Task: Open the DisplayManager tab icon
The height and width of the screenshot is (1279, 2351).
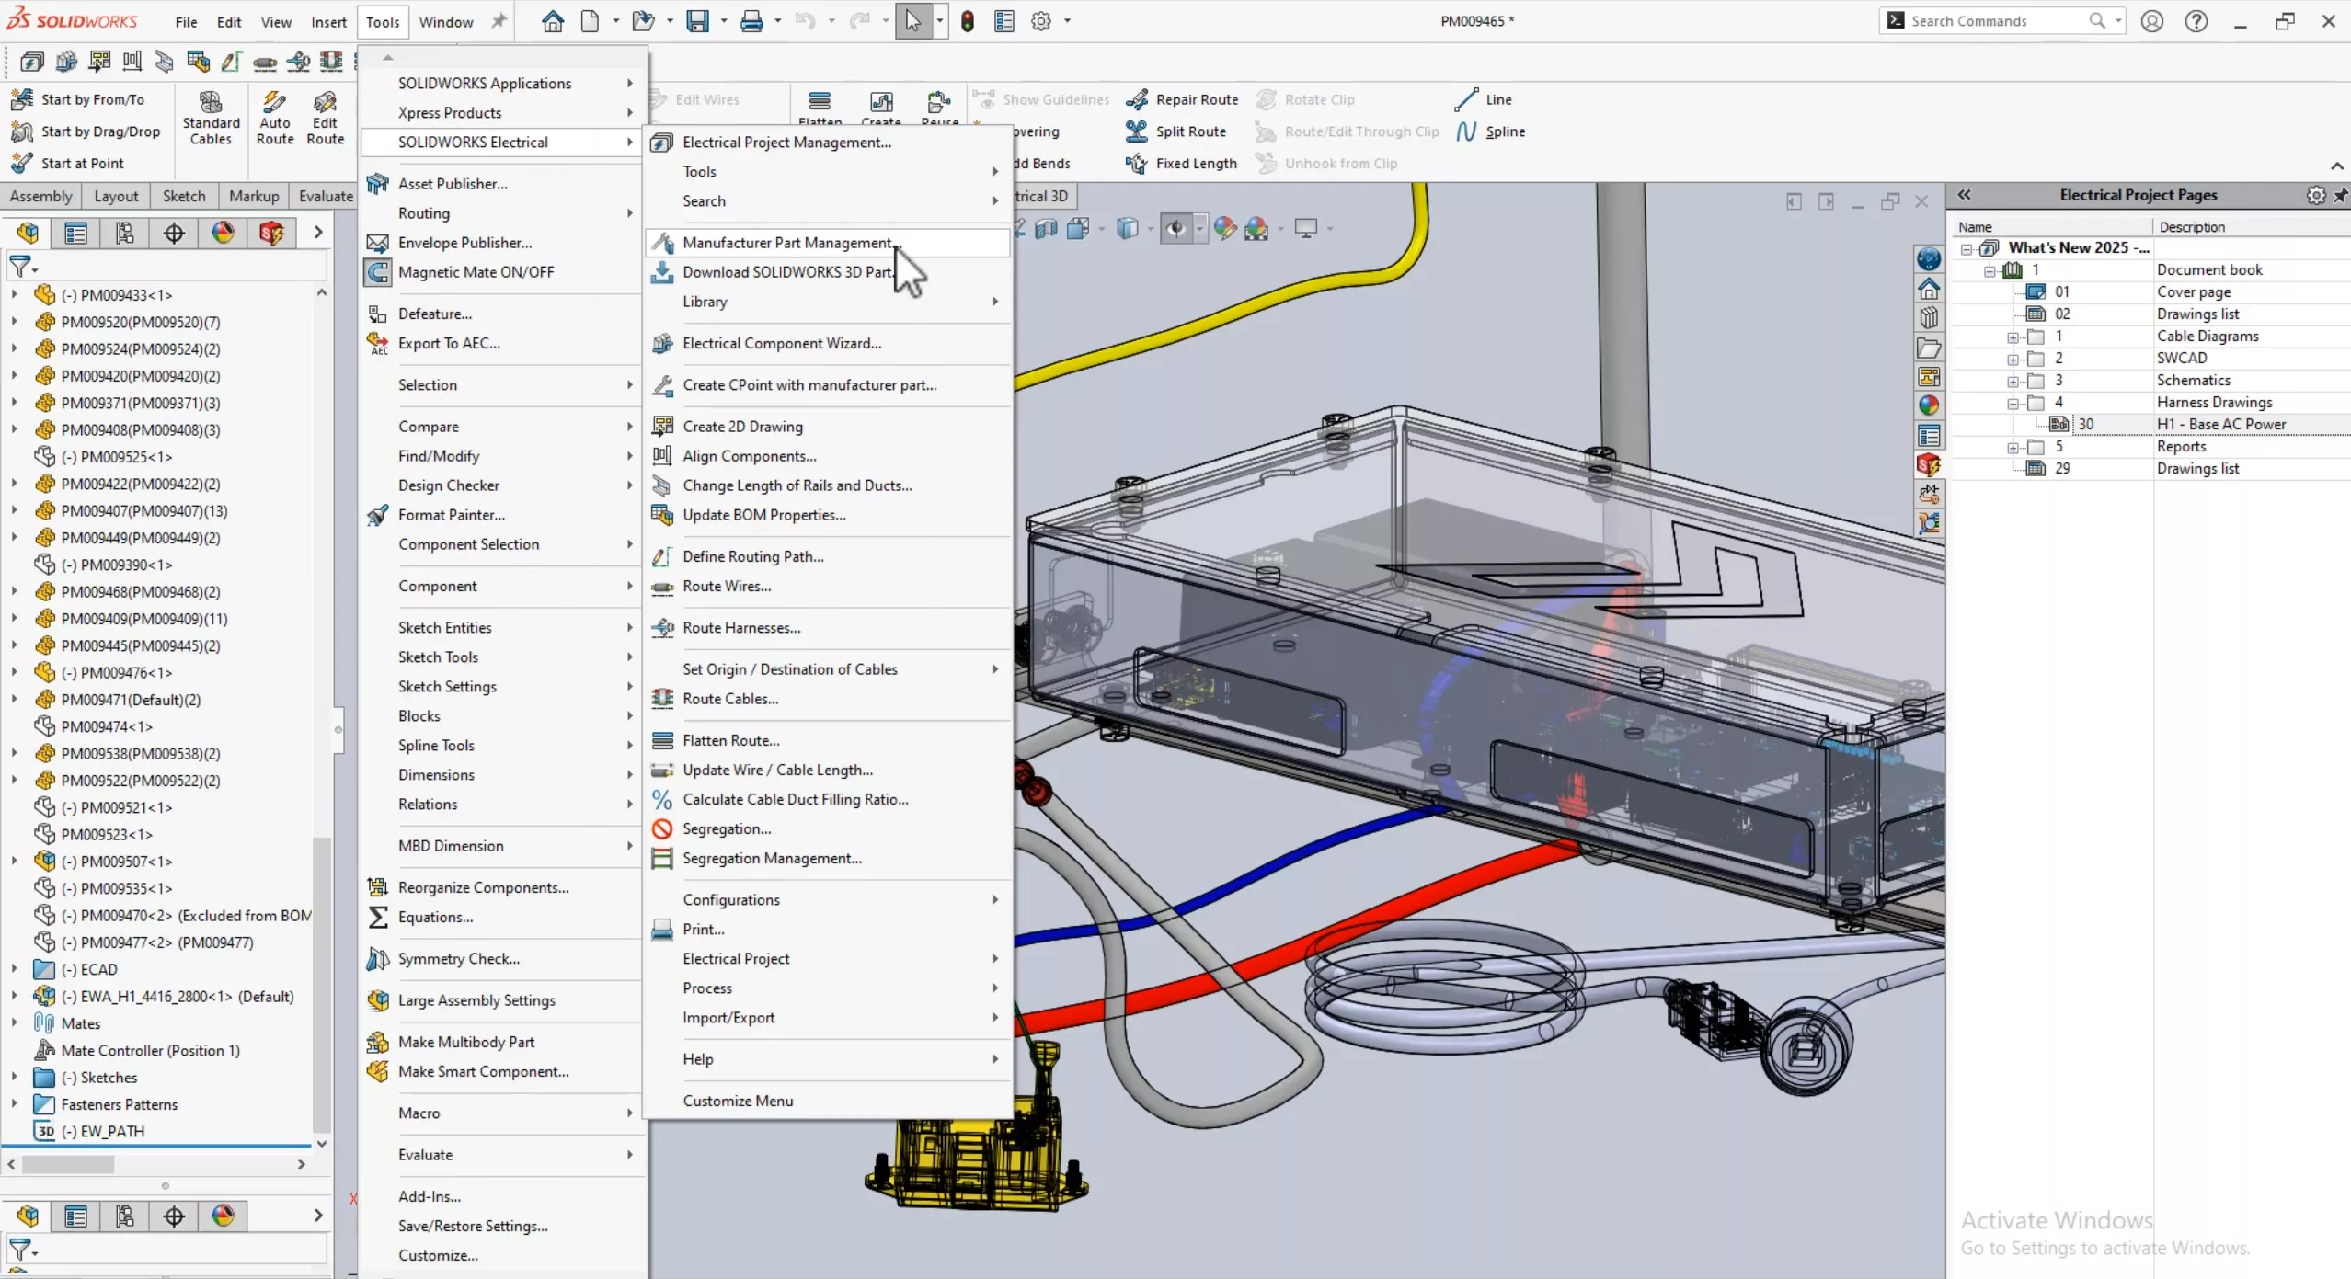Action: (223, 233)
